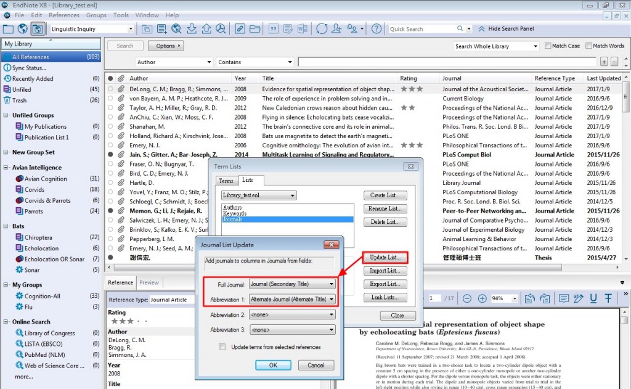Open the File menu
This screenshot has height=389, width=631.
click(19, 15)
